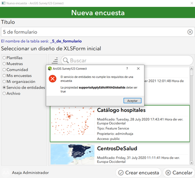Click the help question mark in the dialog
Screen dimensions: 195x178
tap(127, 69)
